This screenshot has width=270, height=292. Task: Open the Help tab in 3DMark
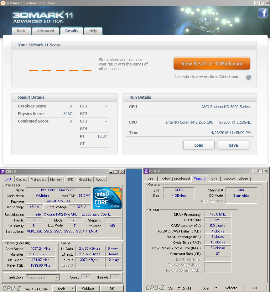[93, 31]
